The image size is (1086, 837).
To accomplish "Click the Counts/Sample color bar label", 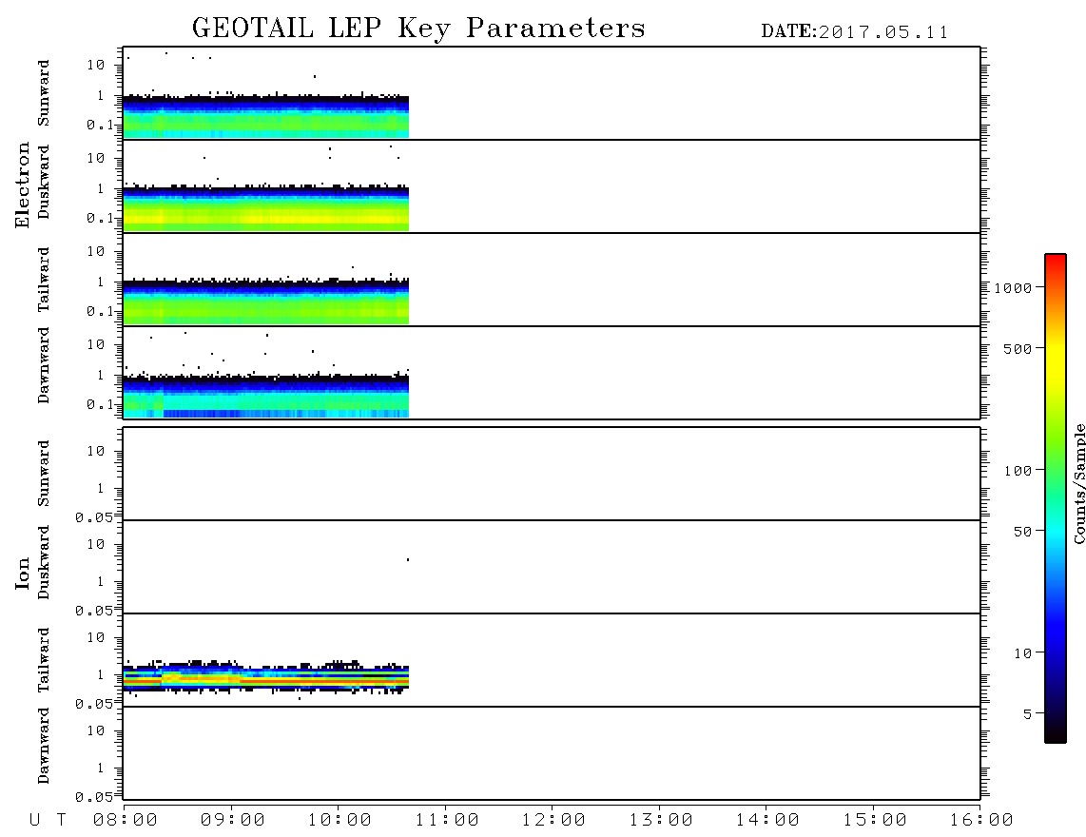I will click(1079, 484).
